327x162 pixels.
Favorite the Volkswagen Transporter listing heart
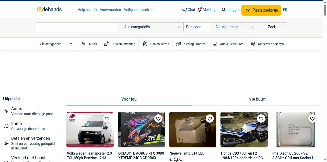107,118
